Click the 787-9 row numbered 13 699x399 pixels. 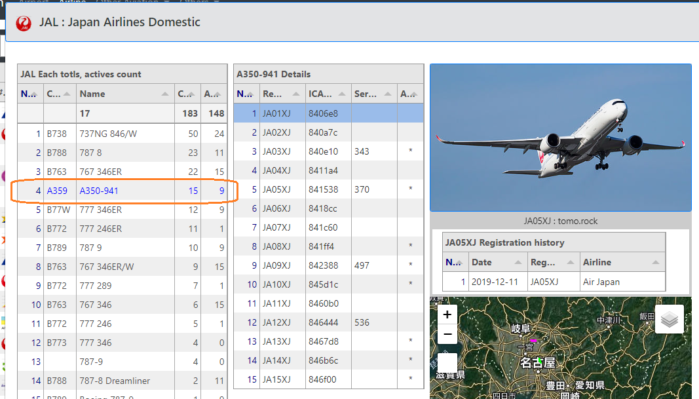coord(122,362)
